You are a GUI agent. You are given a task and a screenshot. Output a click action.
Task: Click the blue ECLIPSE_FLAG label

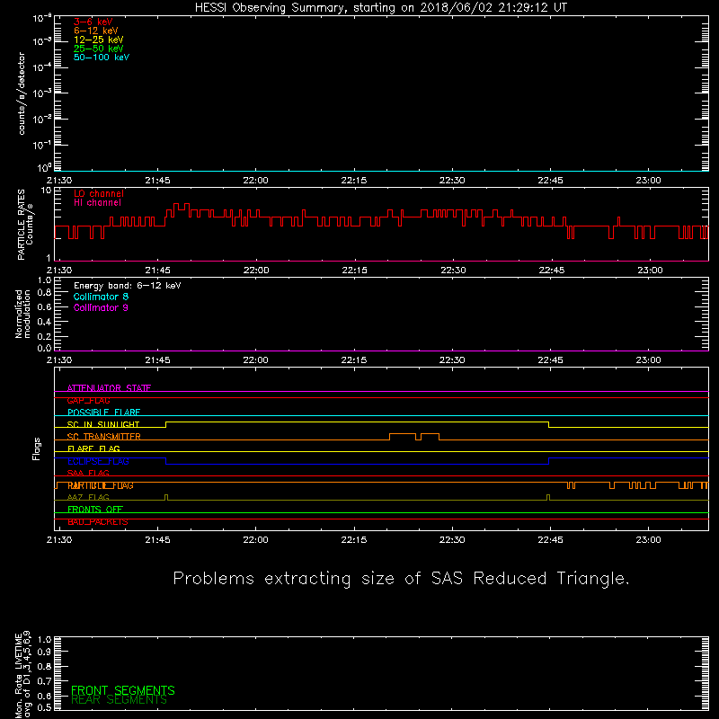pos(98,461)
